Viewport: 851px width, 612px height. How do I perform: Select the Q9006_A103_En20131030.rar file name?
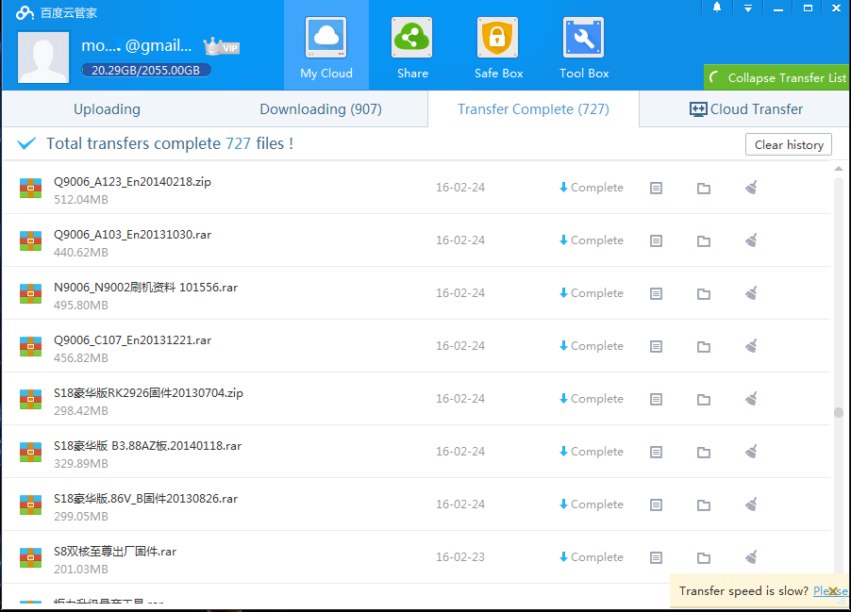pos(132,235)
